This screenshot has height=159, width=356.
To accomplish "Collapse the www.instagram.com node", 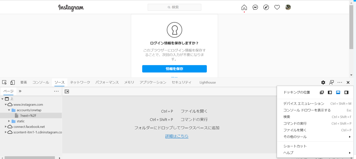I will (x=6, y=105).
